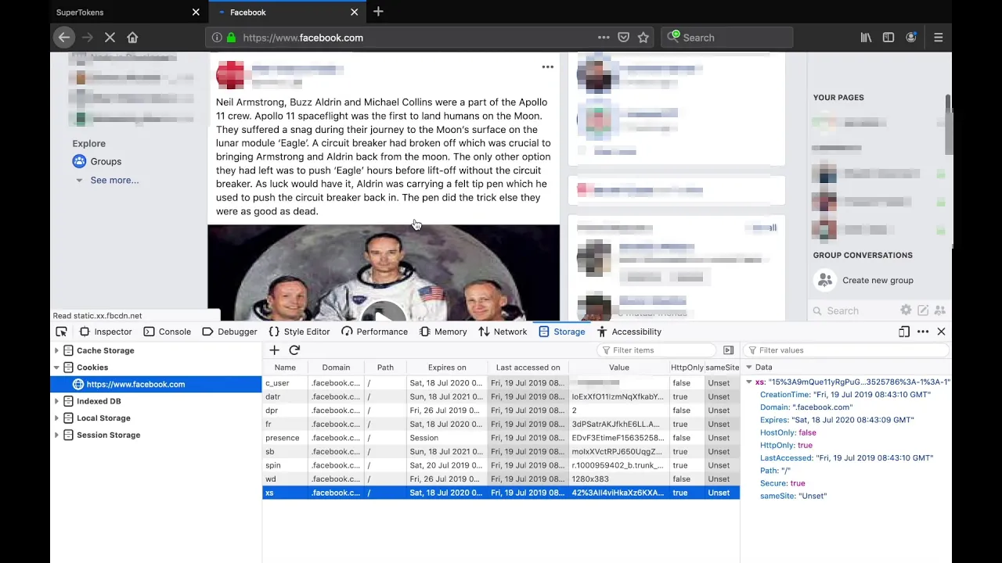Switch to the Style Editor panel
Image resolution: width=1002 pixels, height=563 pixels.
pyautogui.click(x=299, y=332)
